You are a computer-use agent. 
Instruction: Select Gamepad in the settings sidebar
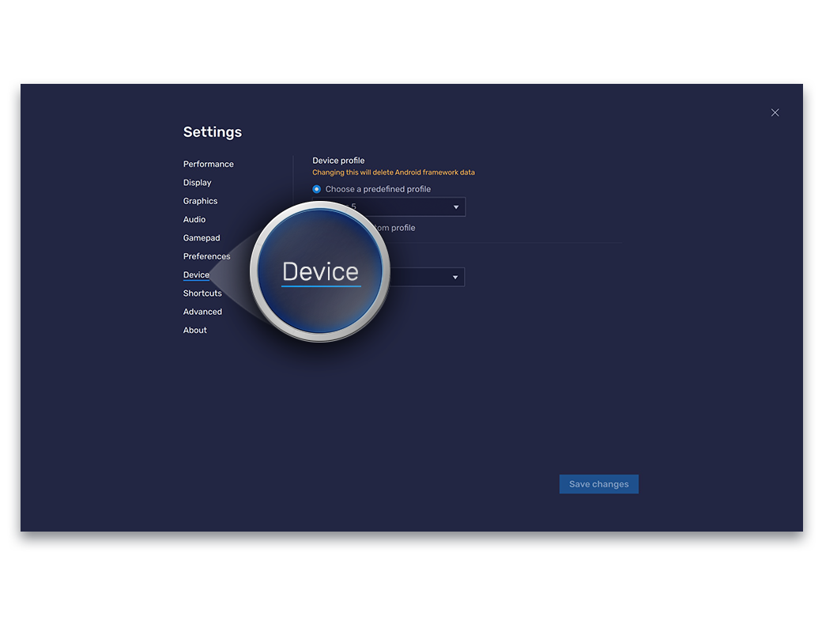(202, 238)
